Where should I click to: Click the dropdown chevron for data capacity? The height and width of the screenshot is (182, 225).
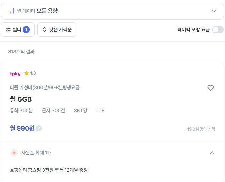pos(214,11)
